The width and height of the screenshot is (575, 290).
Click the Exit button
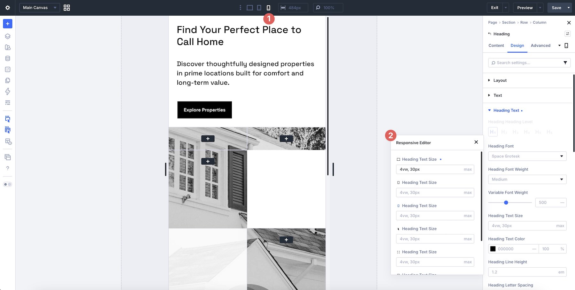point(494,8)
